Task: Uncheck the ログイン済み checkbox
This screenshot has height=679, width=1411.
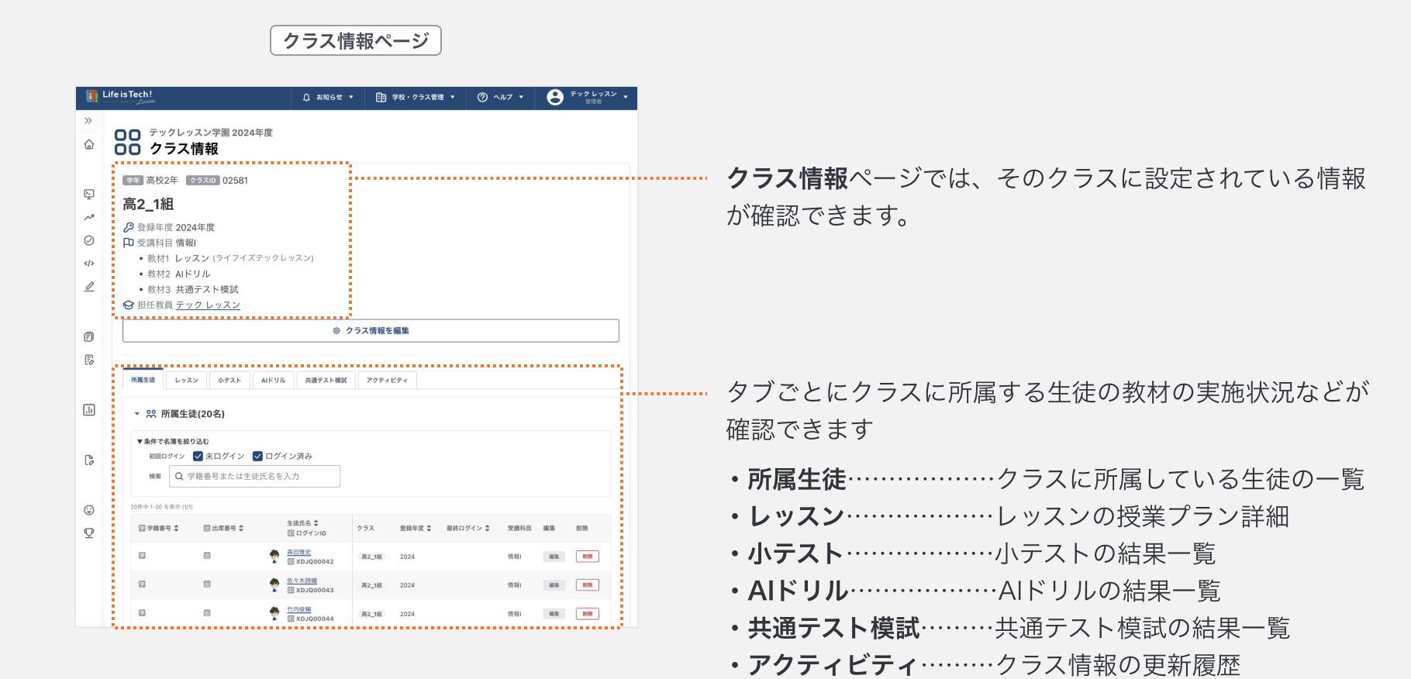Action: tap(258, 456)
